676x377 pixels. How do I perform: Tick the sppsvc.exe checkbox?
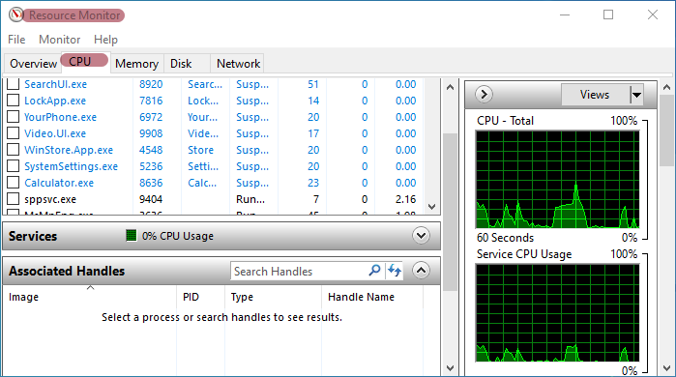13,198
